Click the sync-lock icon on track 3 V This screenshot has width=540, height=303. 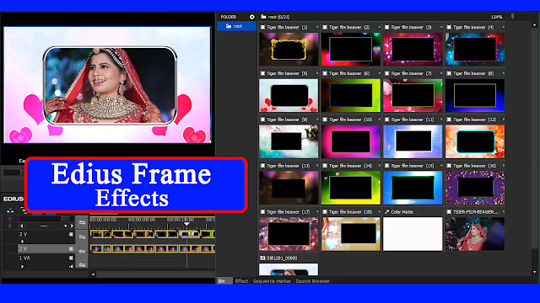tap(82, 237)
